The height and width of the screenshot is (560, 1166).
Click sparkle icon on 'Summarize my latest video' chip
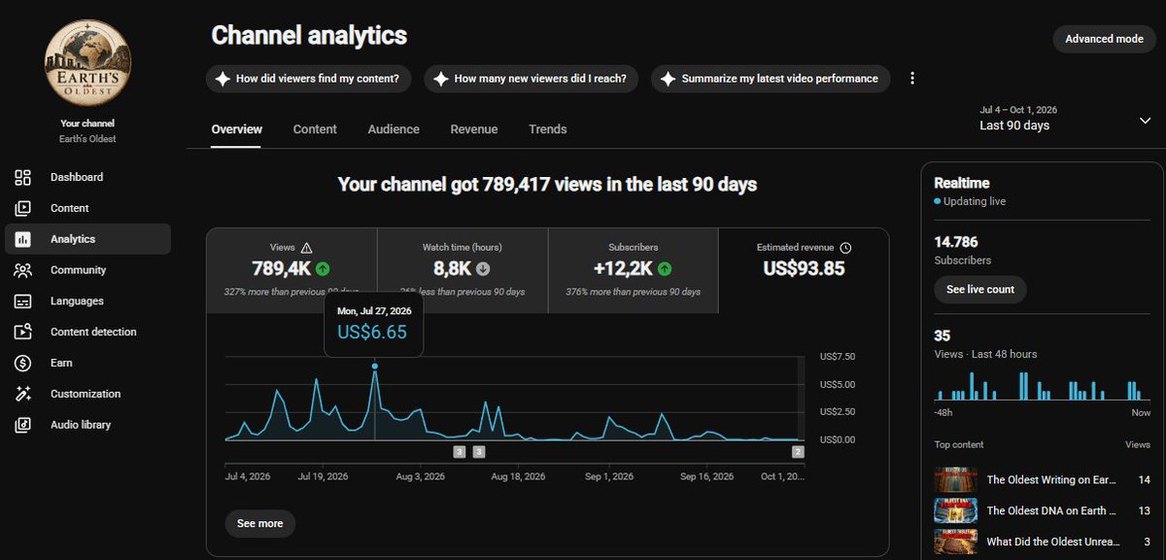(669, 79)
